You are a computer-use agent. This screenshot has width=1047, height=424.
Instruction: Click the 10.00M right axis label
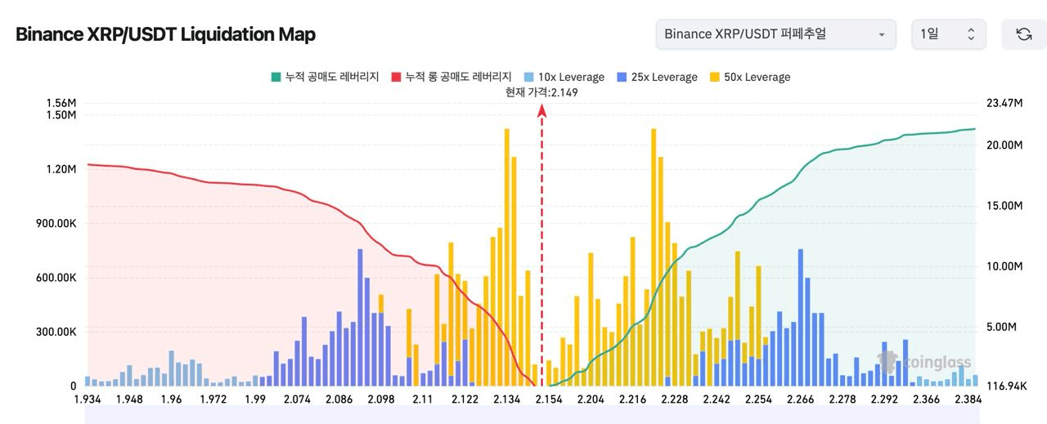(x=1005, y=266)
